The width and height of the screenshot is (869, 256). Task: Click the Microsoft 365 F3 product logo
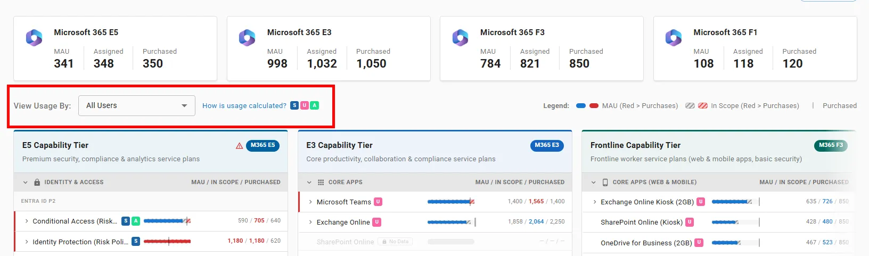[x=461, y=38]
